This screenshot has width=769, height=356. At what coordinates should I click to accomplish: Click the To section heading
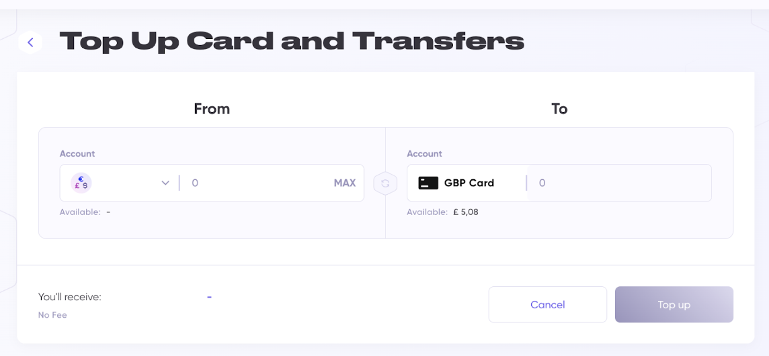(x=559, y=109)
